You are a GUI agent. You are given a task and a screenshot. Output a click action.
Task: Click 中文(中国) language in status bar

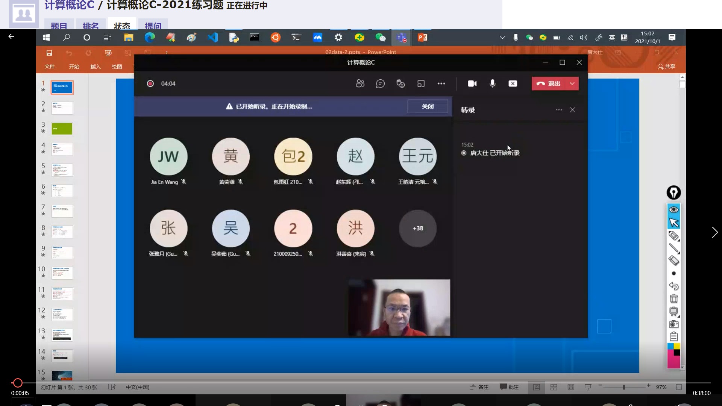pos(137,387)
